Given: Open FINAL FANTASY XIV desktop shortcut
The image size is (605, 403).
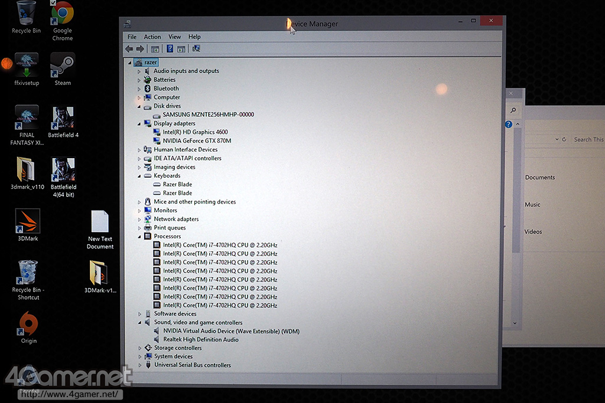Looking at the screenshot, I should point(27,125).
